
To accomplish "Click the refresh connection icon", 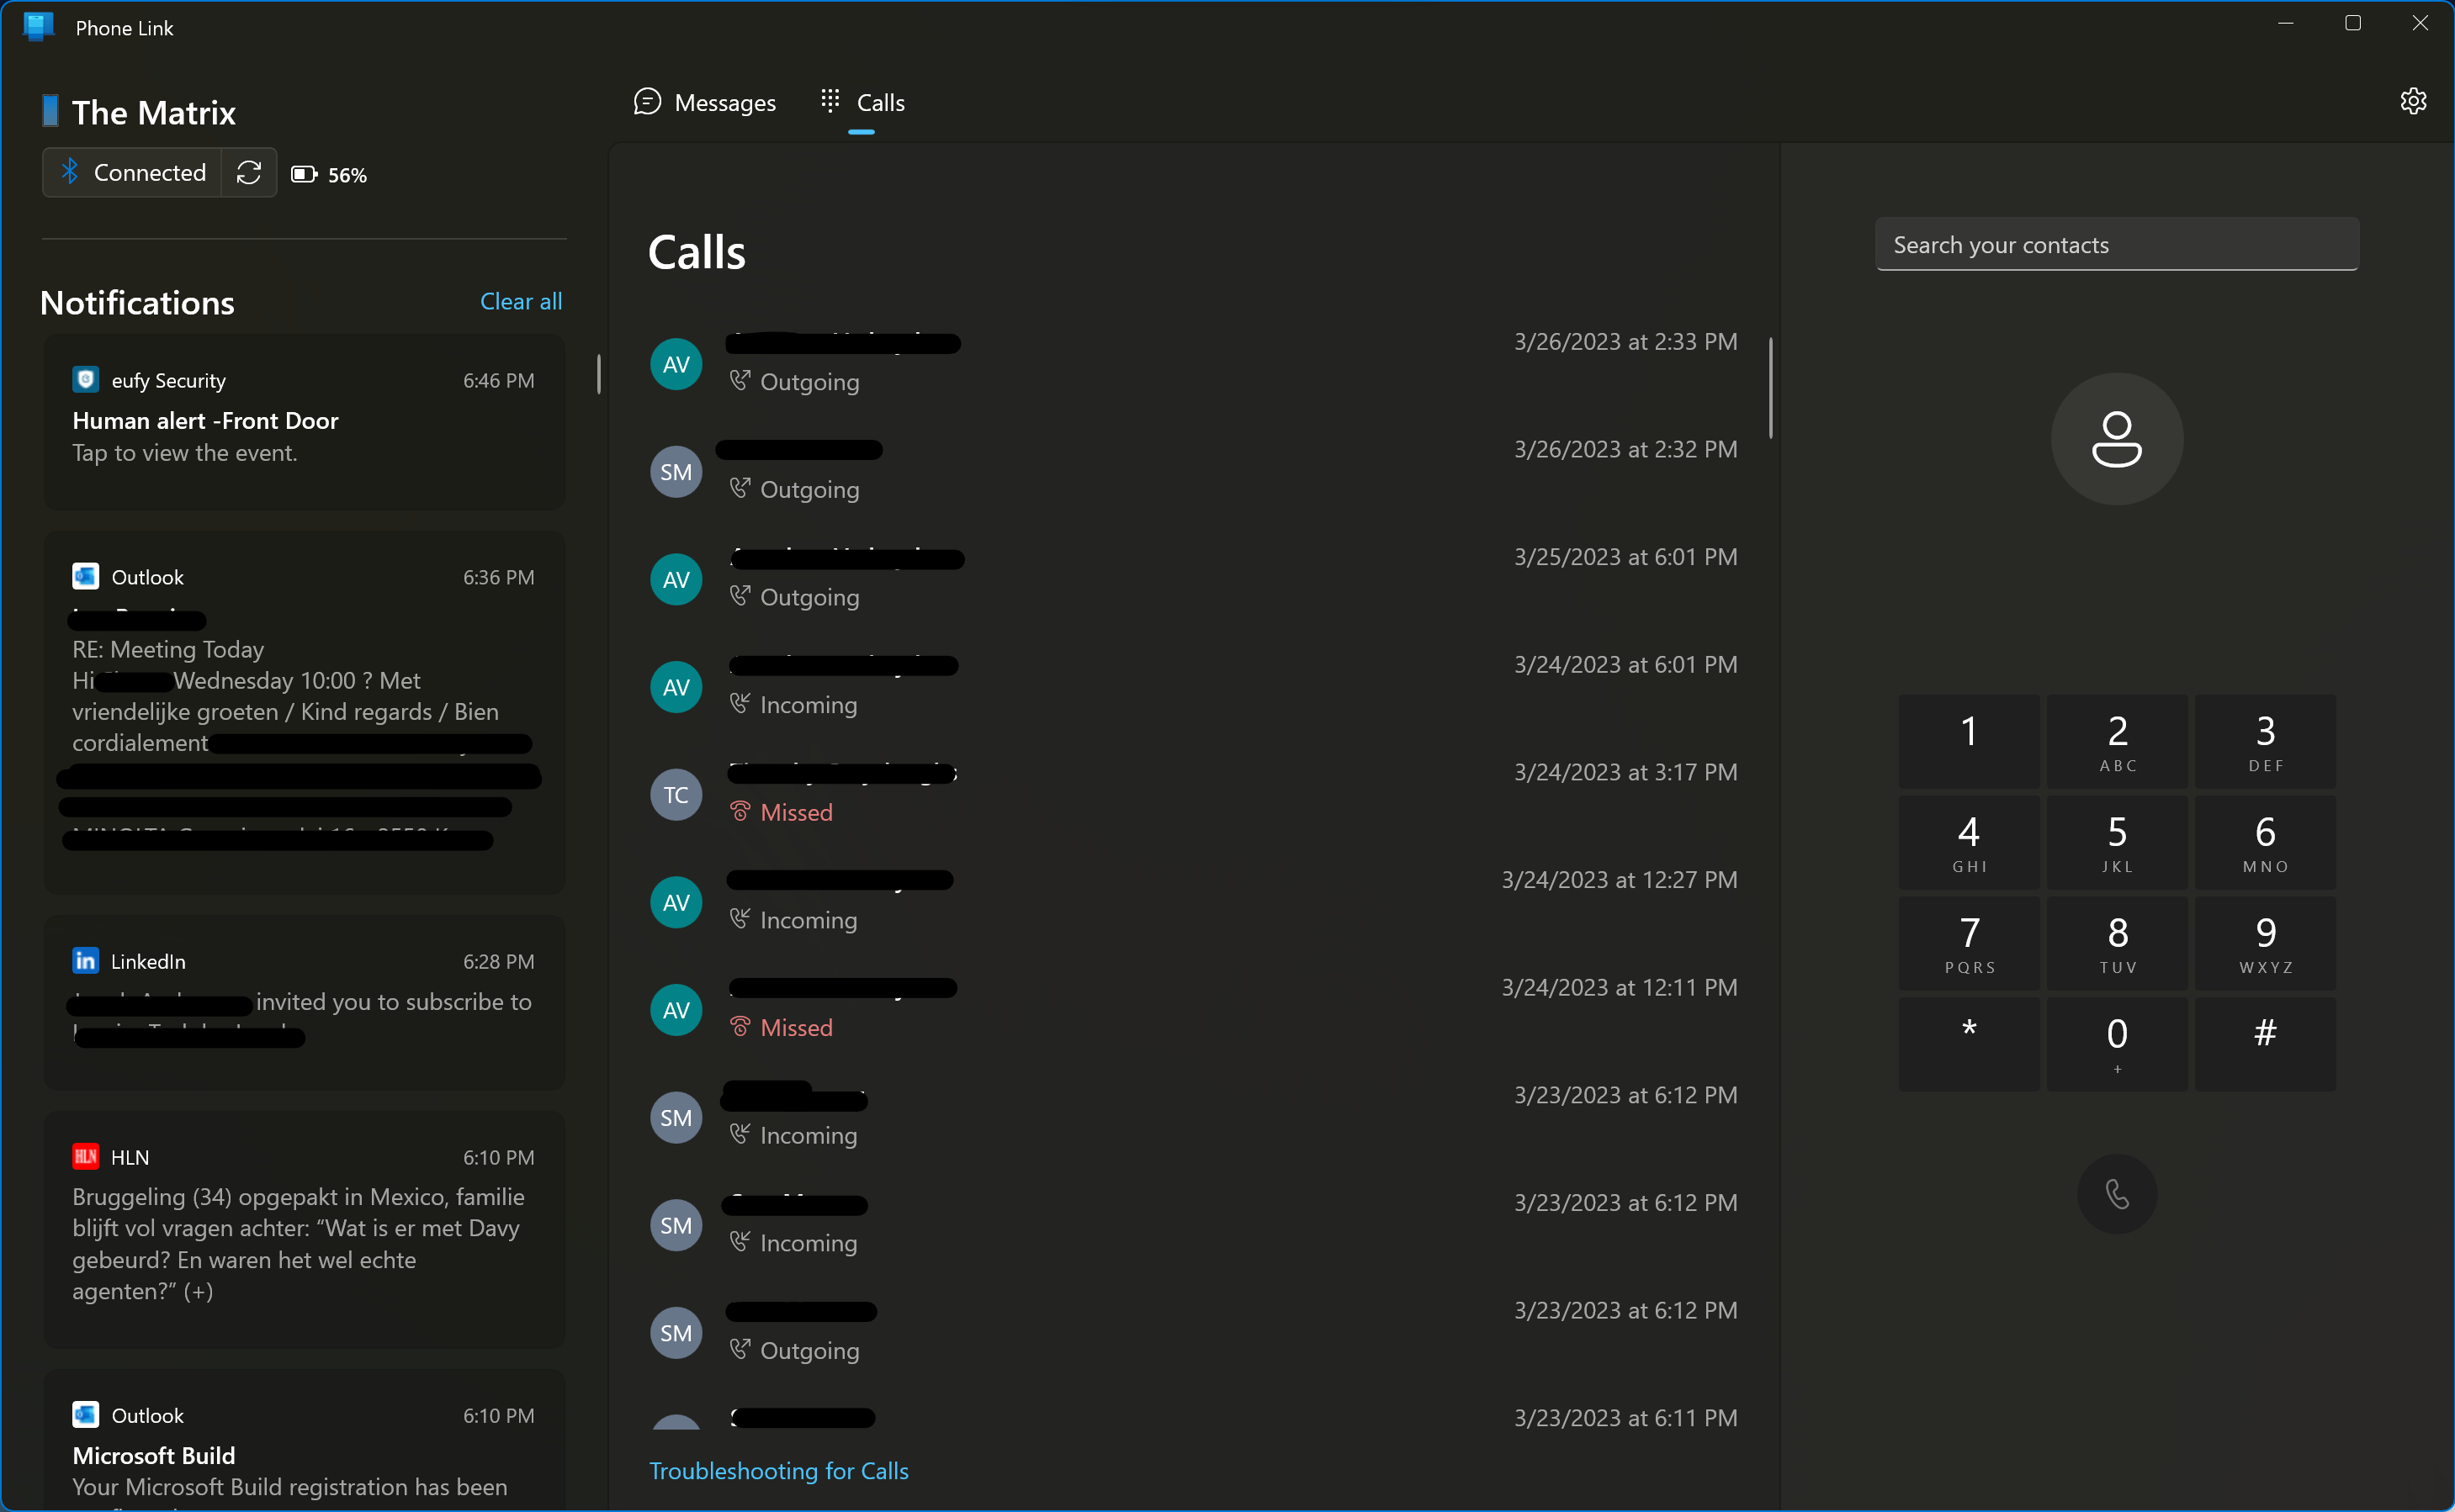I will click(x=249, y=173).
